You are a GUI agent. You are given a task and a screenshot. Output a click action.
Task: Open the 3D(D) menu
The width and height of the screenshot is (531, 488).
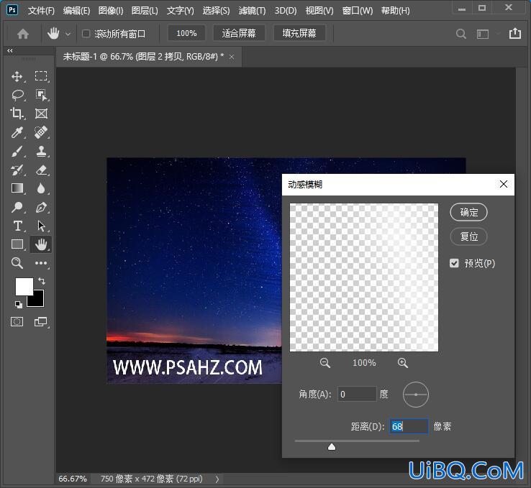pyautogui.click(x=286, y=11)
